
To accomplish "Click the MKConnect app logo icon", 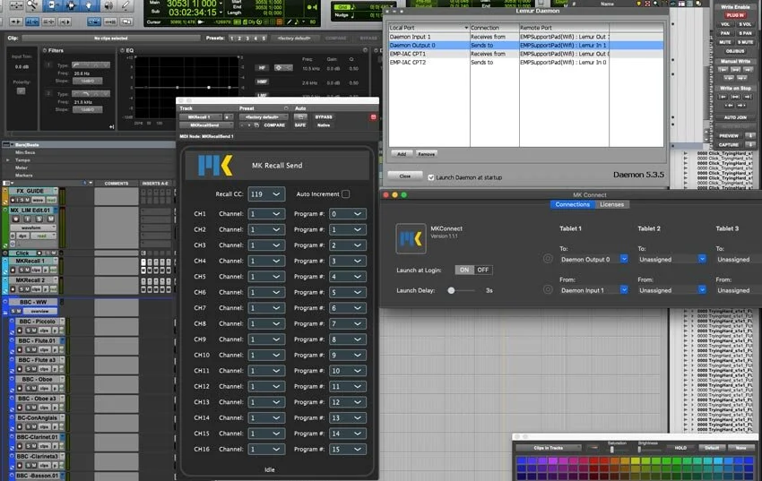I will click(x=411, y=239).
